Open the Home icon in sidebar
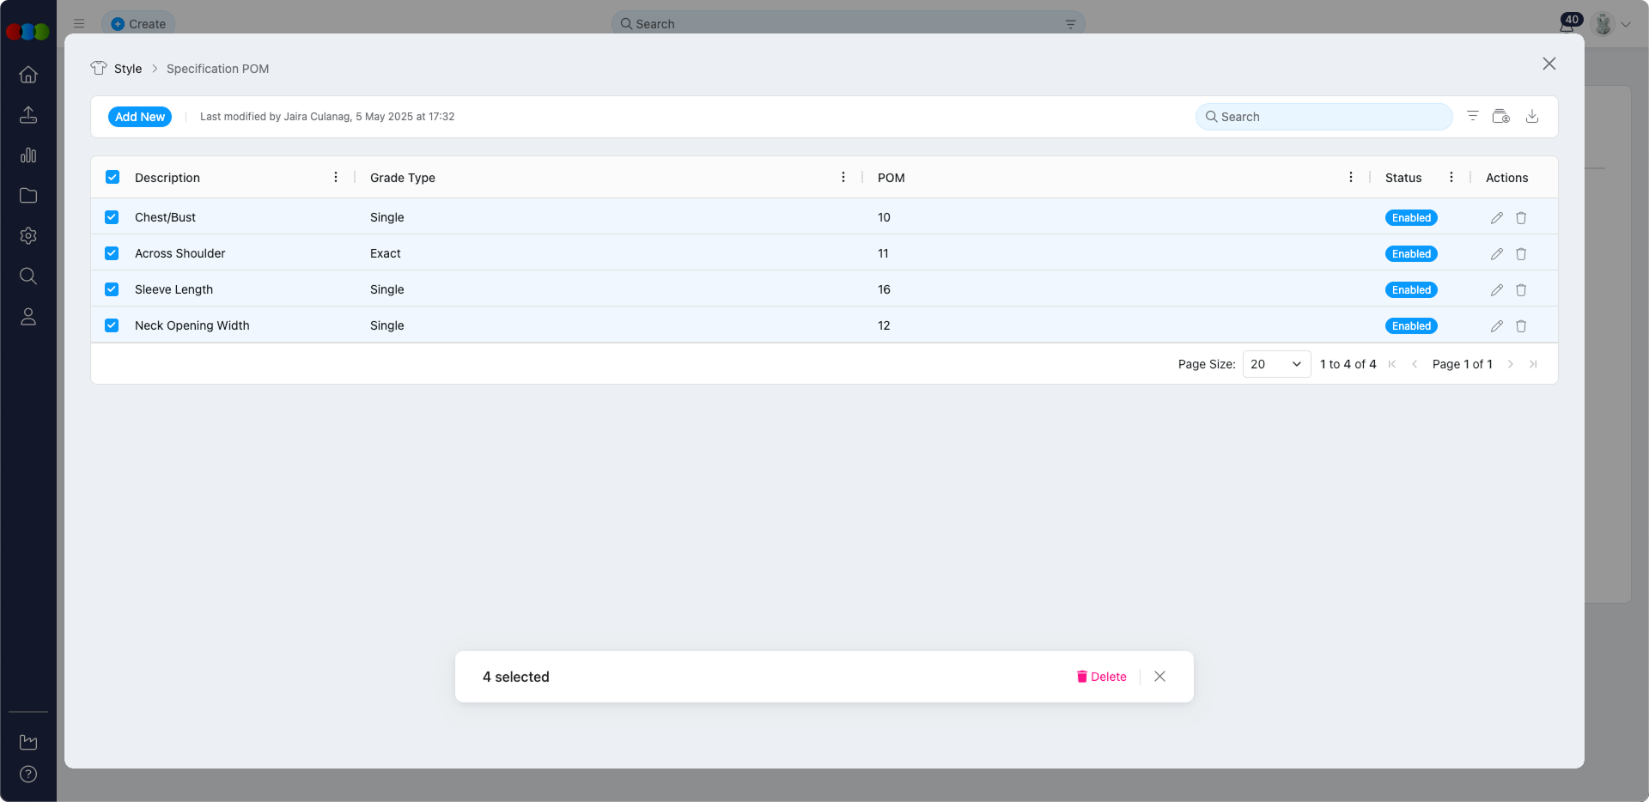This screenshot has height=802, width=1649. 28,75
